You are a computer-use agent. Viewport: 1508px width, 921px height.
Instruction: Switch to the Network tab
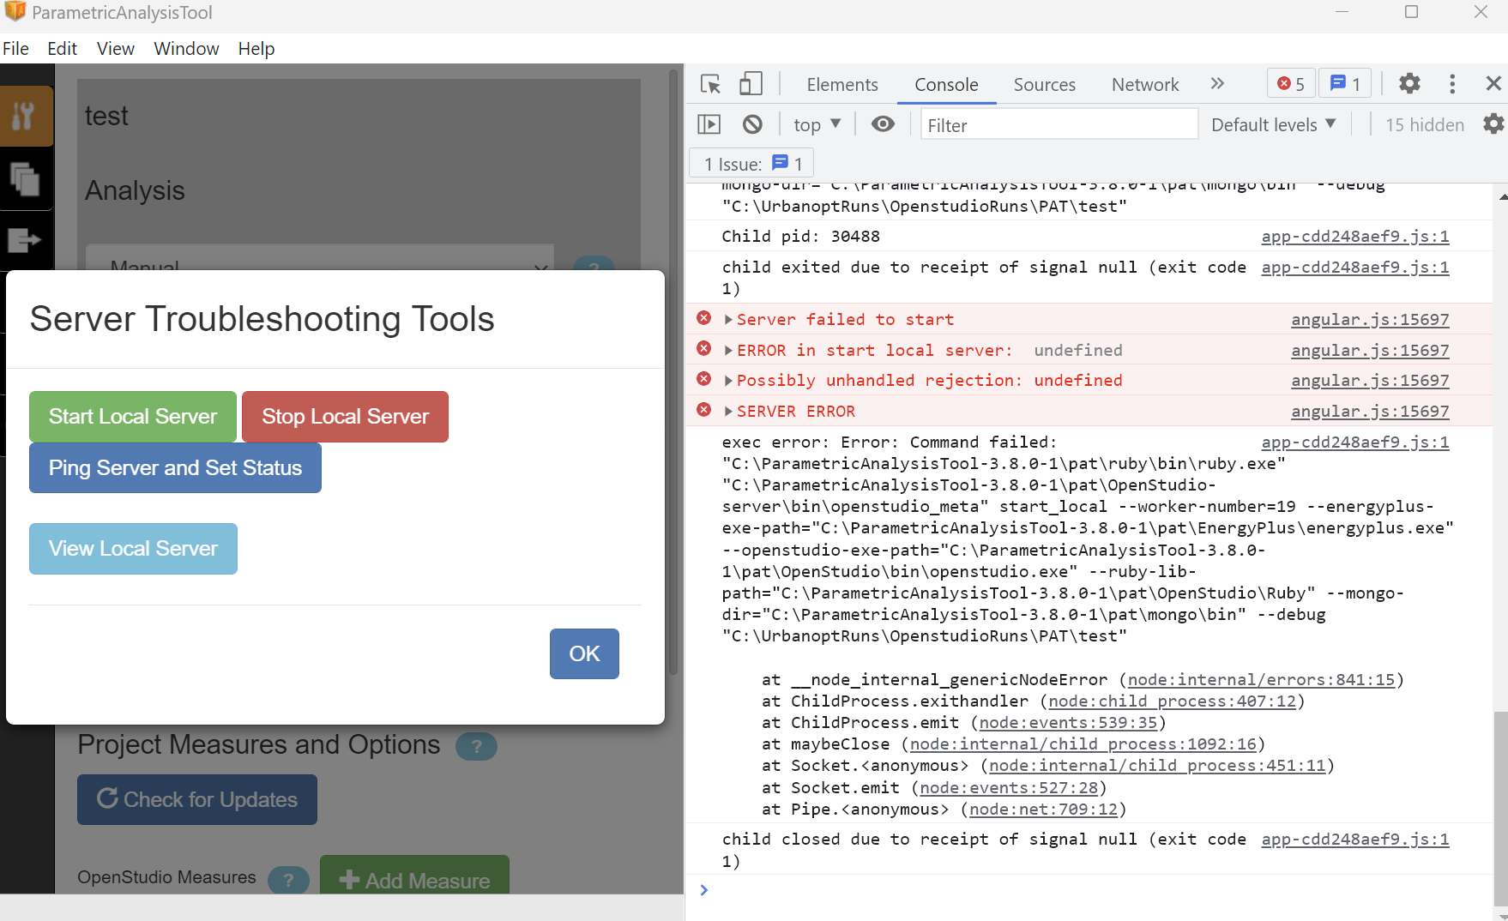click(x=1145, y=84)
